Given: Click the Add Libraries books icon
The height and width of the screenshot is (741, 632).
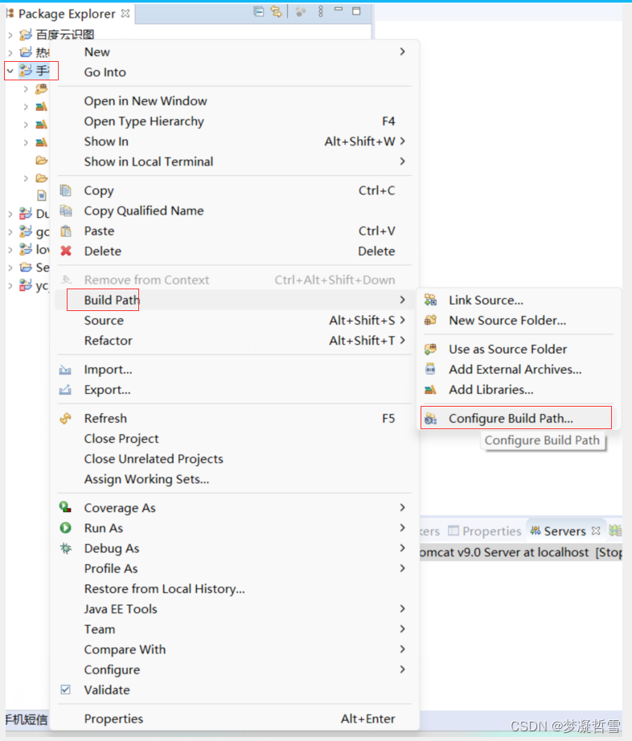Looking at the screenshot, I should click(x=431, y=390).
